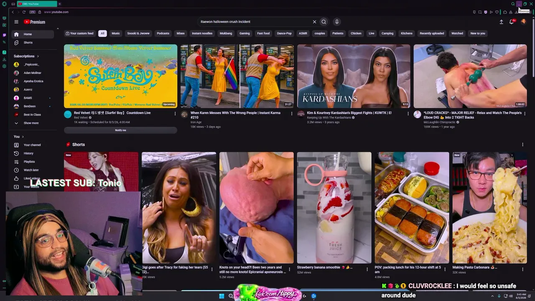Run the search with the magnifier button
Viewport: 535px width, 301px height.
324,22
